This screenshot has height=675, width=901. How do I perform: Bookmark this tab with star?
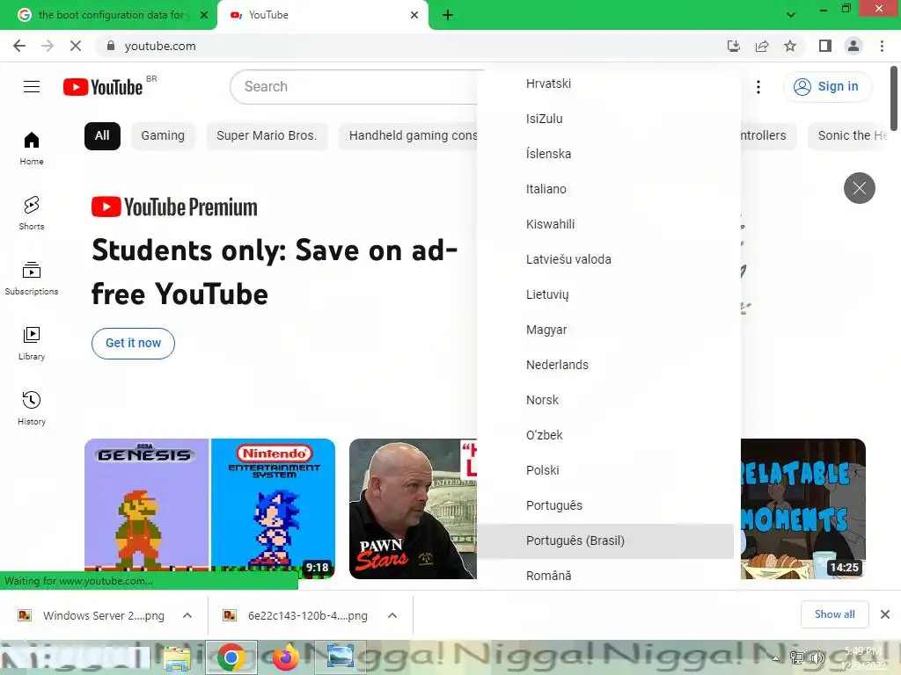(x=790, y=46)
